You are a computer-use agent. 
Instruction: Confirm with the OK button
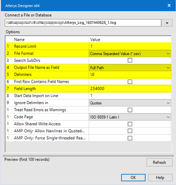(x=133, y=178)
